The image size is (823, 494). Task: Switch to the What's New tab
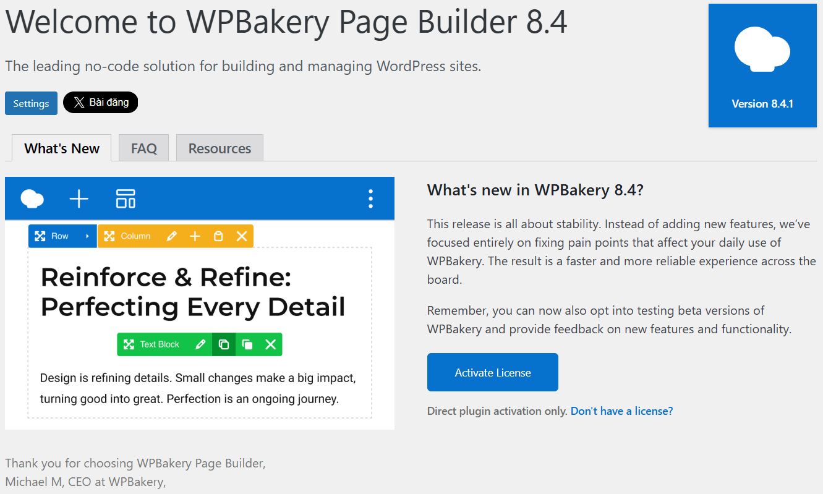tap(62, 148)
